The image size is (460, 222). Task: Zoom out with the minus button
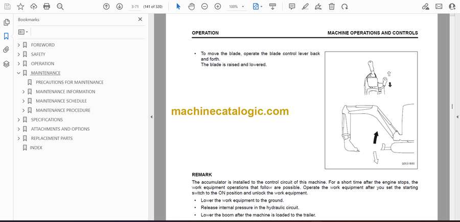[204, 7]
